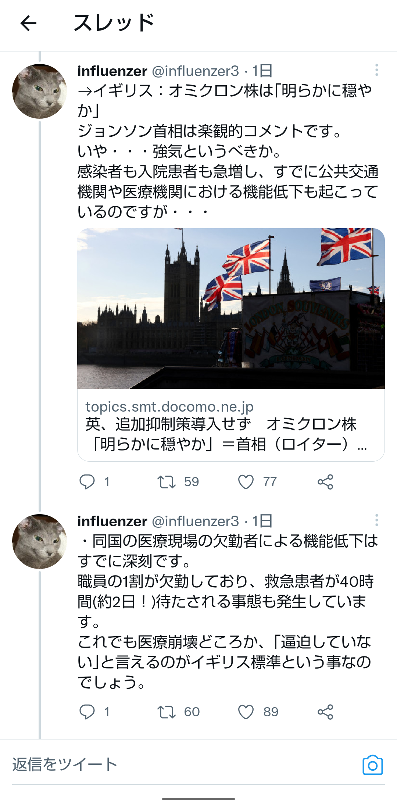The height and width of the screenshot is (806, 397).
Task: Like the second tweet with 89 likes
Action: click(x=246, y=712)
